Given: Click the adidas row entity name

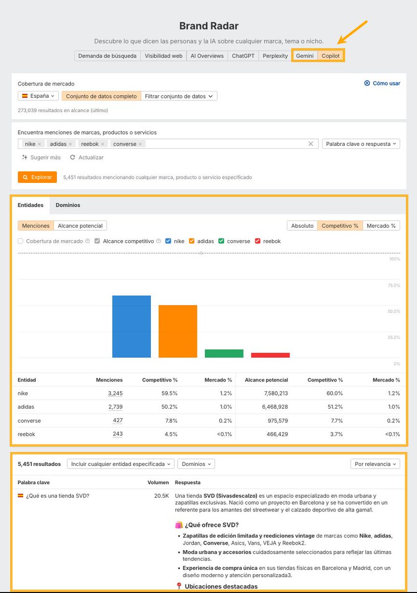Looking at the screenshot, I should tap(26, 407).
